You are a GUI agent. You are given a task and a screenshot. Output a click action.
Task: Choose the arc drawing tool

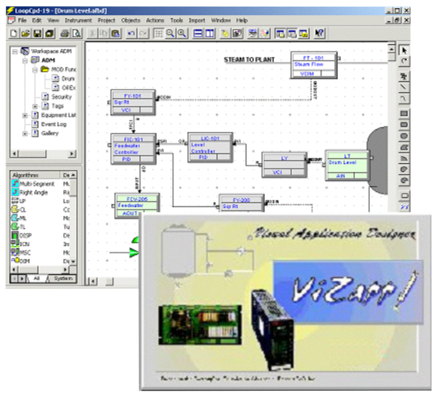(x=404, y=99)
